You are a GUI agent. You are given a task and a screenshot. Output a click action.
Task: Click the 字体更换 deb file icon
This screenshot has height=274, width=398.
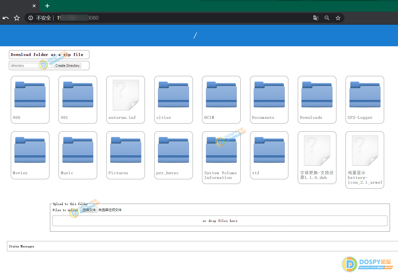[317, 150]
